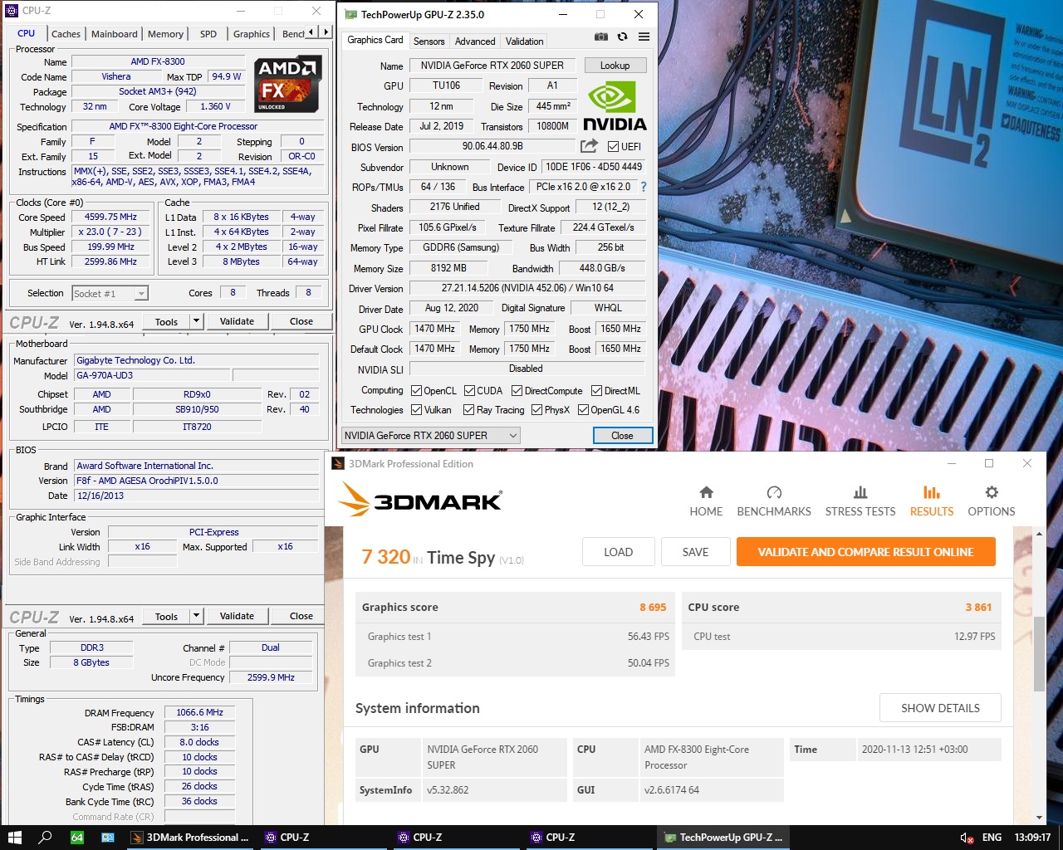Click the green 64 taskbar icon
The width and height of the screenshot is (1063, 850).
pyautogui.click(x=77, y=838)
